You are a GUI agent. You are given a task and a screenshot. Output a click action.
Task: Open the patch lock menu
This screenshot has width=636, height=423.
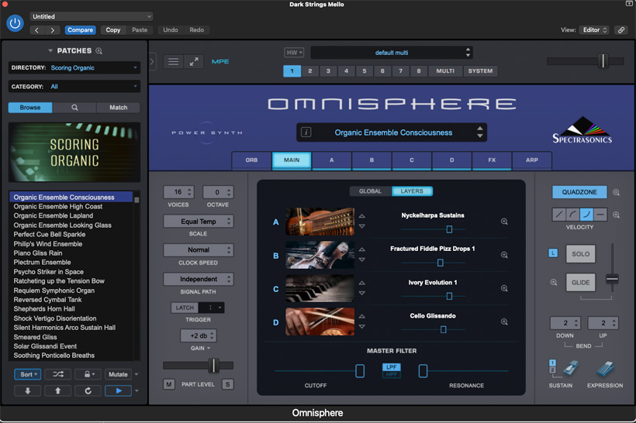click(88, 374)
